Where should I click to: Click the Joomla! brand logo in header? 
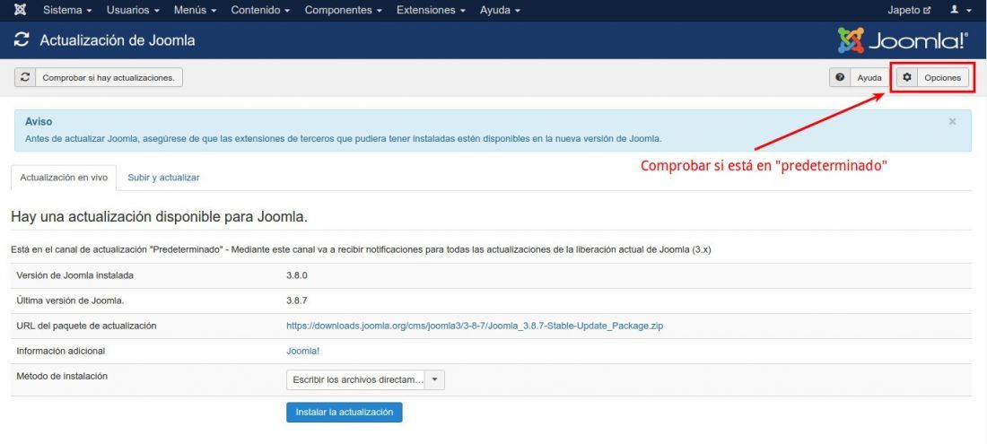click(903, 40)
